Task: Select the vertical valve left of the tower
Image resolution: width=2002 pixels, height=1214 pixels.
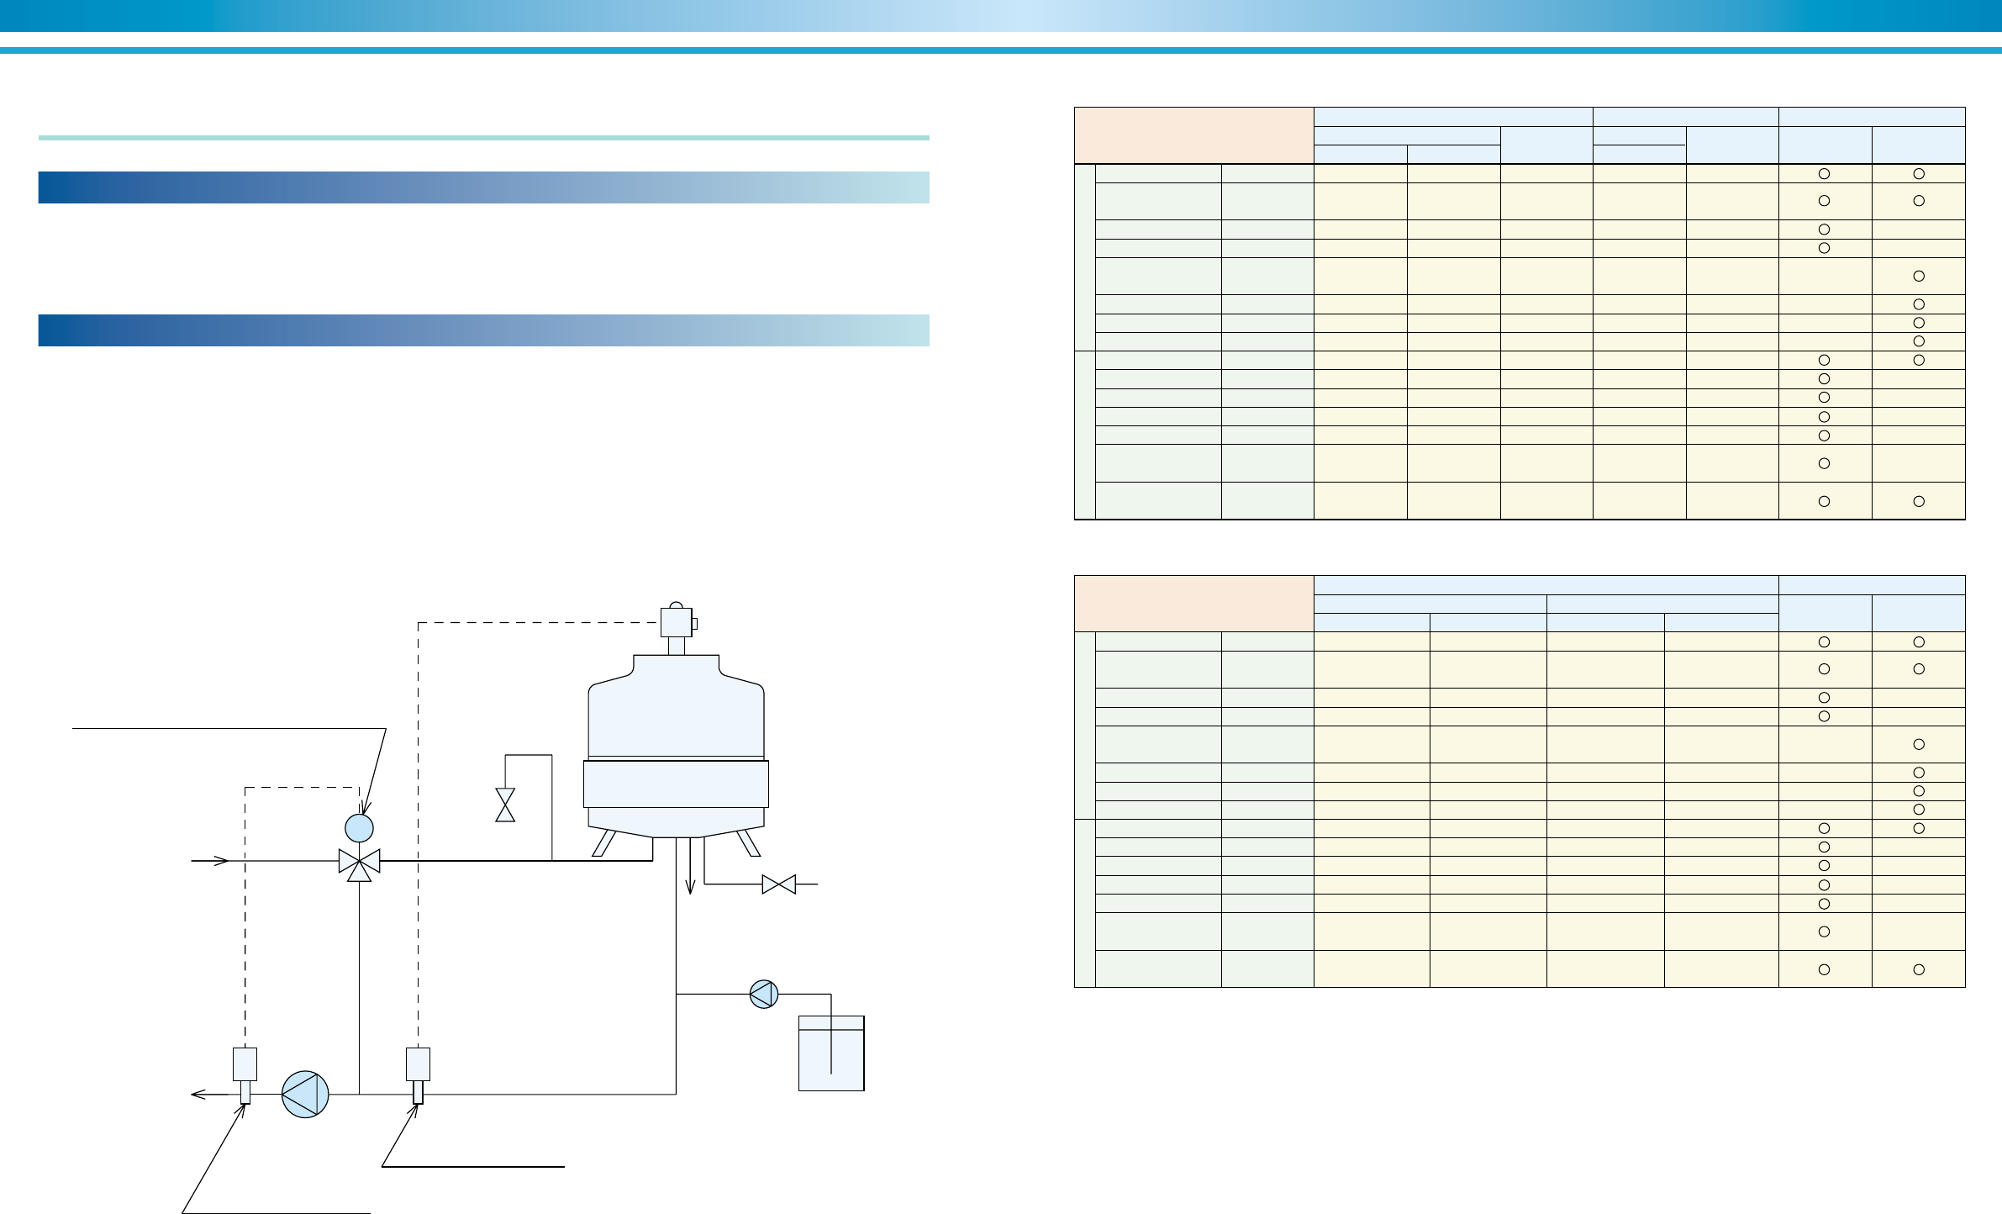Action: pos(505,805)
